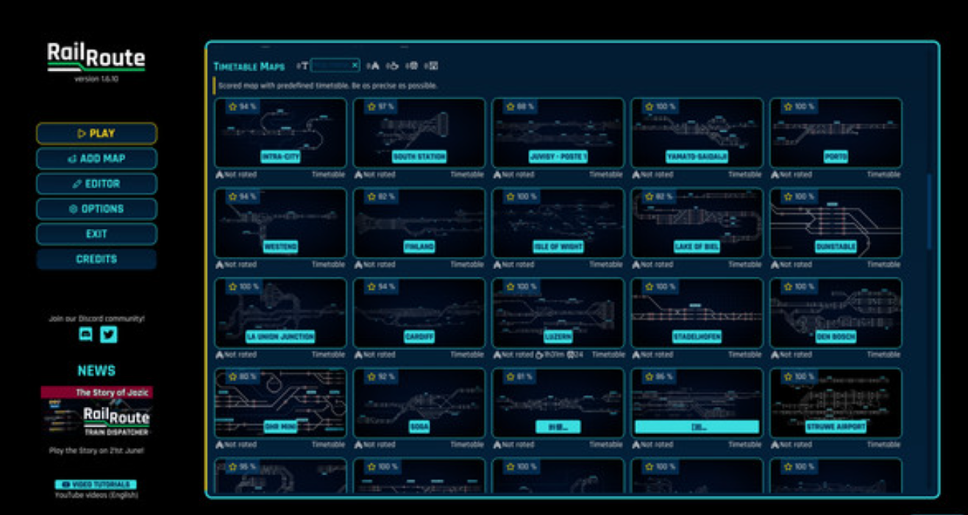Click the "Timetable Maps" heading
The height and width of the screenshot is (515, 968).
click(249, 66)
